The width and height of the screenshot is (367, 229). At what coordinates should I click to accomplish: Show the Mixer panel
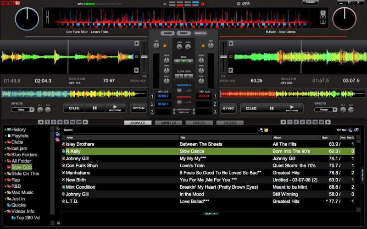[x=167, y=33]
